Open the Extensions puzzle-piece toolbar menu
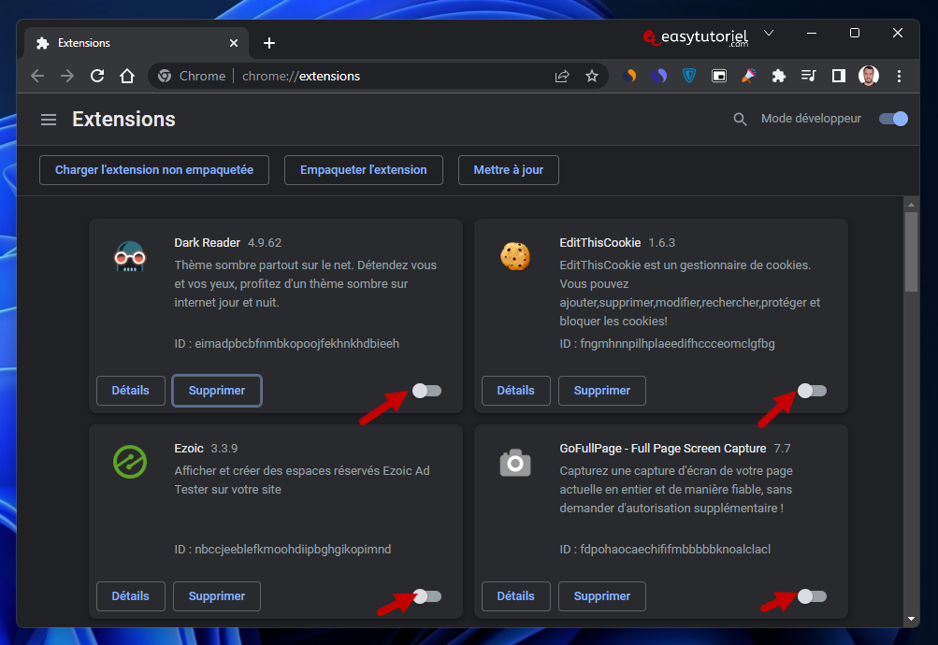 coord(778,76)
